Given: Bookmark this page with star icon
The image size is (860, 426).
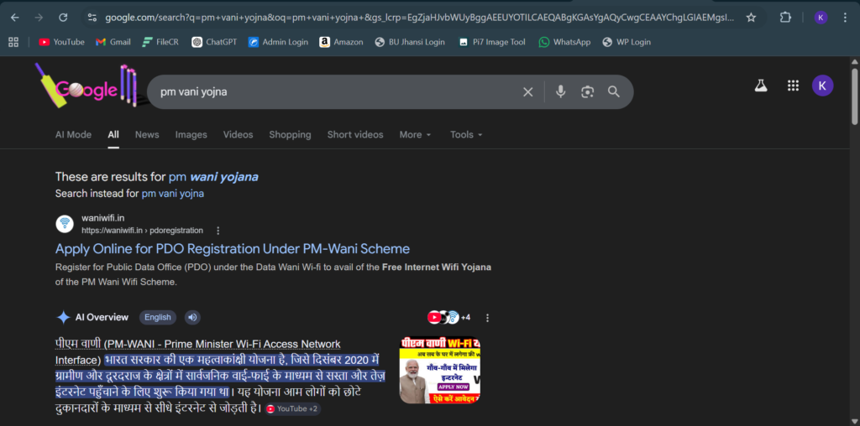Looking at the screenshot, I should pyautogui.click(x=751, y=17).
